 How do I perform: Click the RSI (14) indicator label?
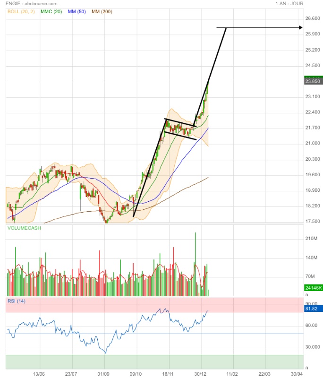17,301
